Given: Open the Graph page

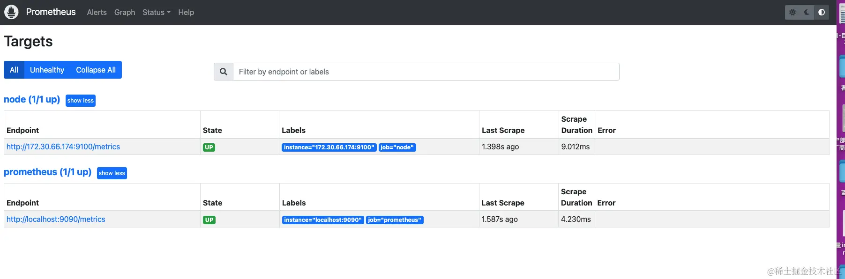Looking at the screenshot, I should tap(125, 12).
